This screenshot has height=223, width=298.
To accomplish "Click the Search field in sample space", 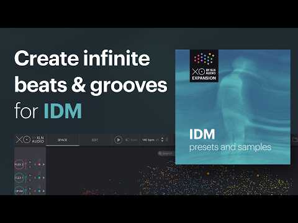I will tap(166, 154).
